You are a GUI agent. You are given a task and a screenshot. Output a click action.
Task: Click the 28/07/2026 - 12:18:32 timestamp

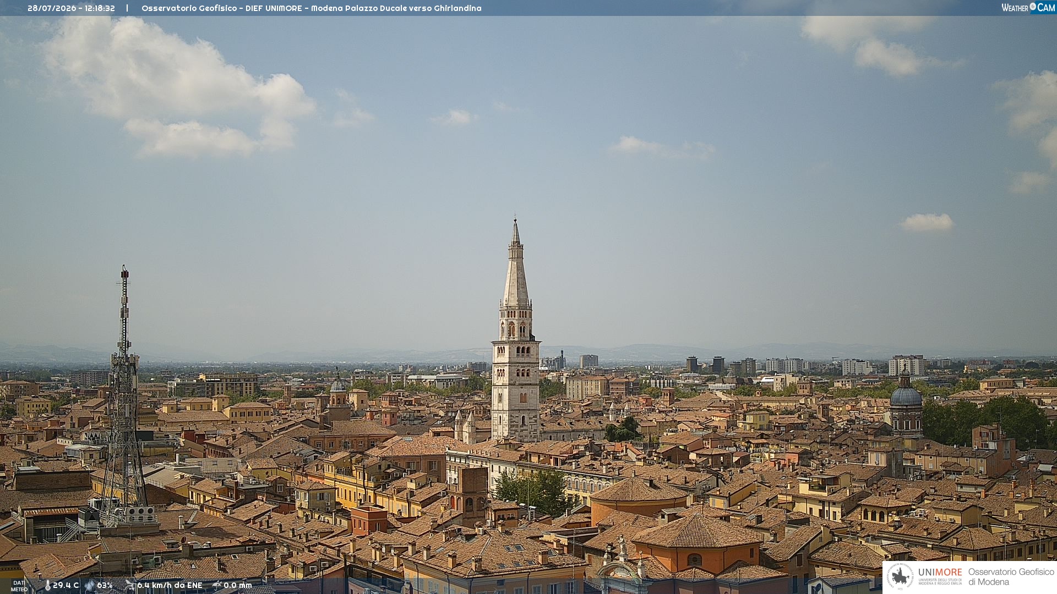(x=71, y=8)
